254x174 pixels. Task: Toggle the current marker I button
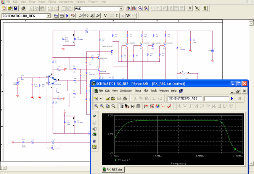coord(117,16)
